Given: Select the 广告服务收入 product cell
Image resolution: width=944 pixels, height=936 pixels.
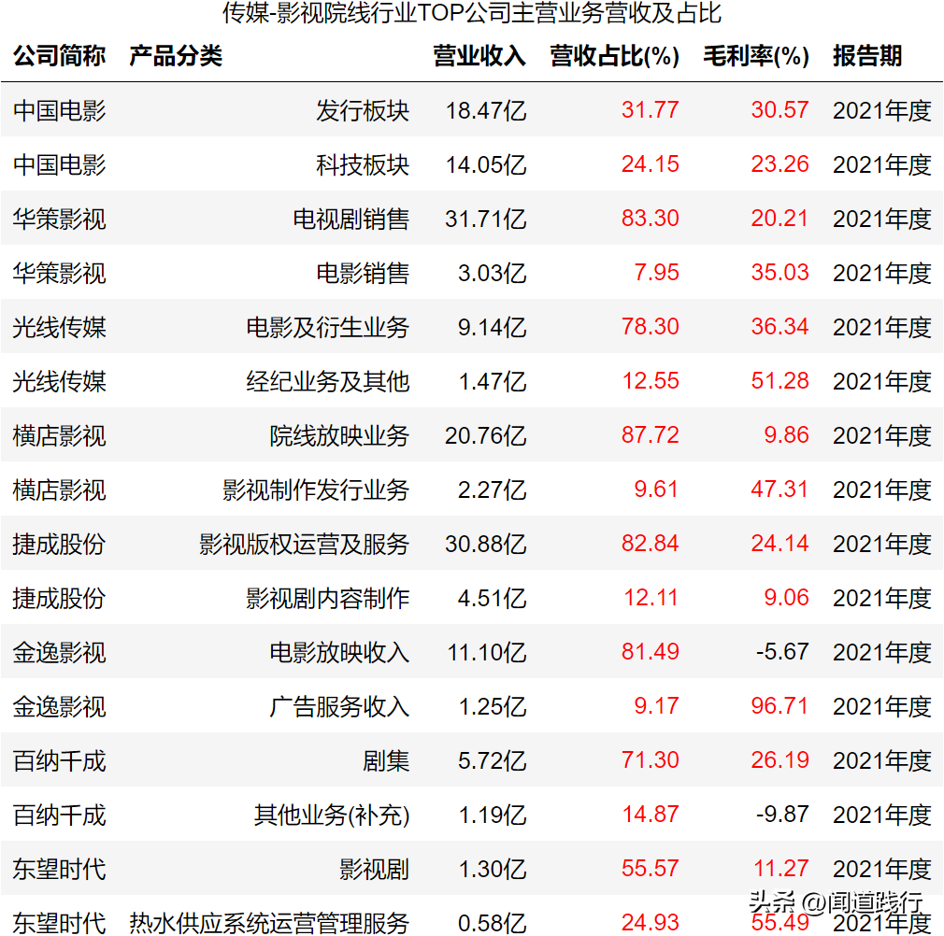Looking at the screenshot, I should pyautogui.click(x=339, y=706).
